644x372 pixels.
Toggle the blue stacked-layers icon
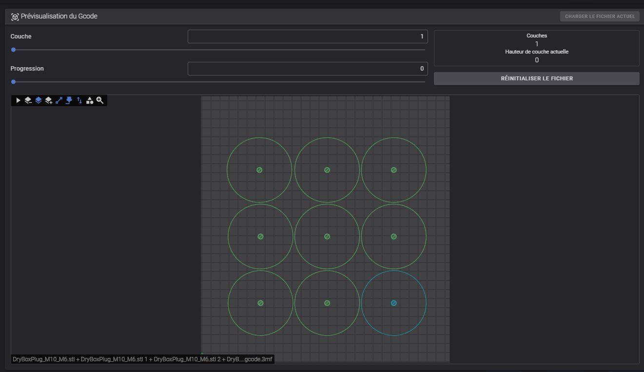point(39,100)
